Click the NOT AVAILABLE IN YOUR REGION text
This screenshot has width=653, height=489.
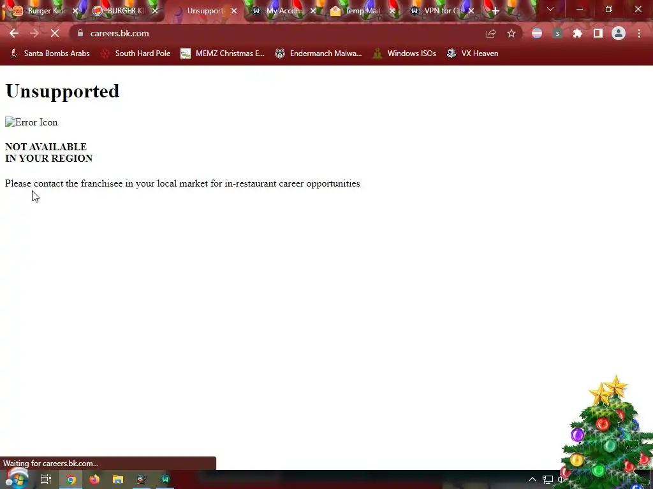click(48, 153)
